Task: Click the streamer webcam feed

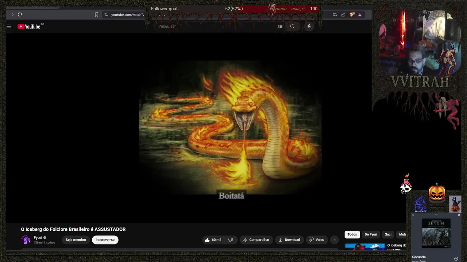Action: (420, 42)
